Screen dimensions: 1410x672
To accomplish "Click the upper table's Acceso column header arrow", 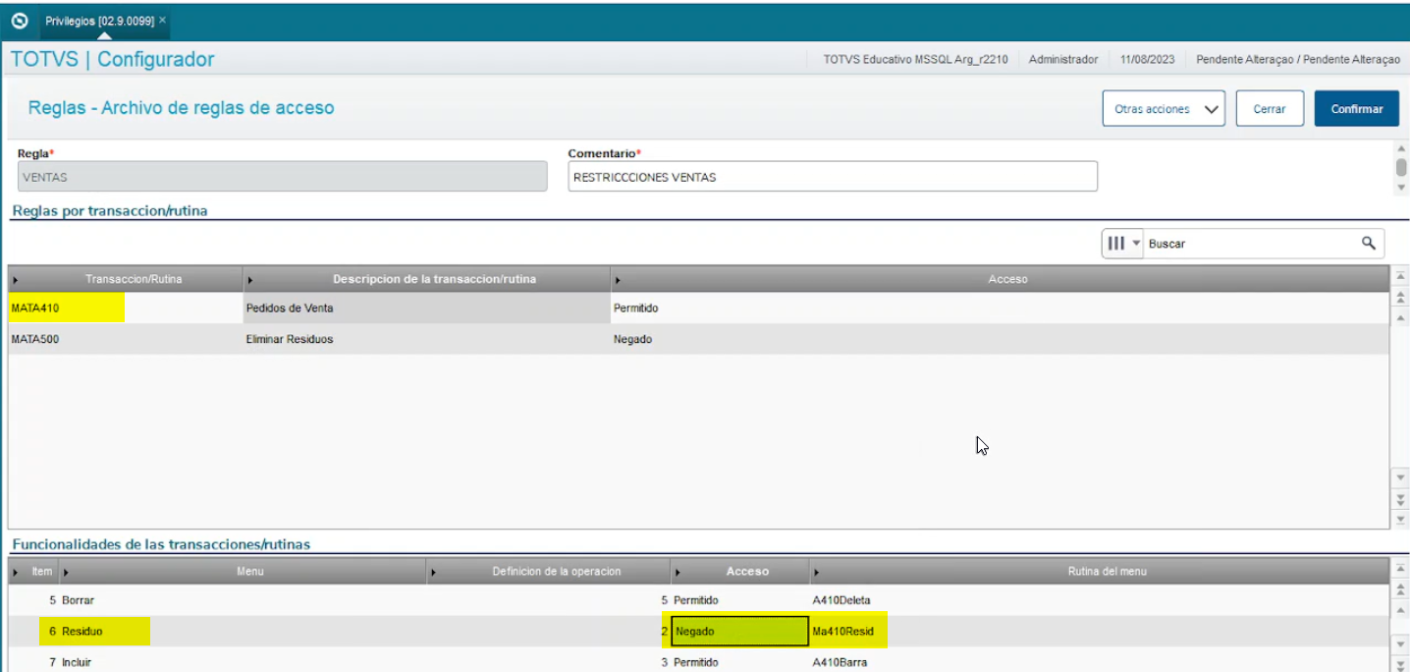I will coord(617,280).
